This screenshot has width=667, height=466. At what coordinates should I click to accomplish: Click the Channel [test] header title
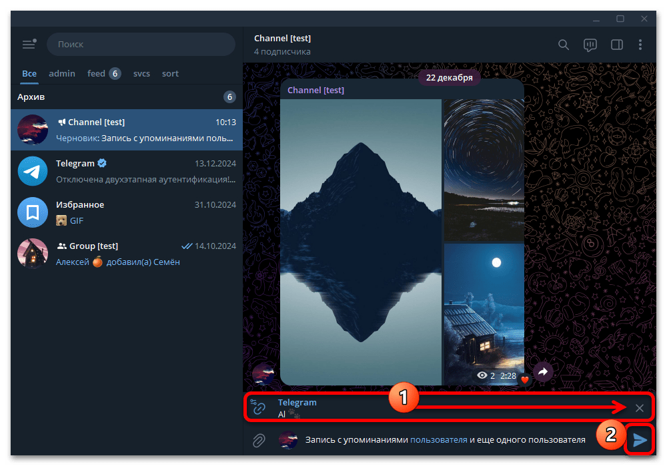282,38
